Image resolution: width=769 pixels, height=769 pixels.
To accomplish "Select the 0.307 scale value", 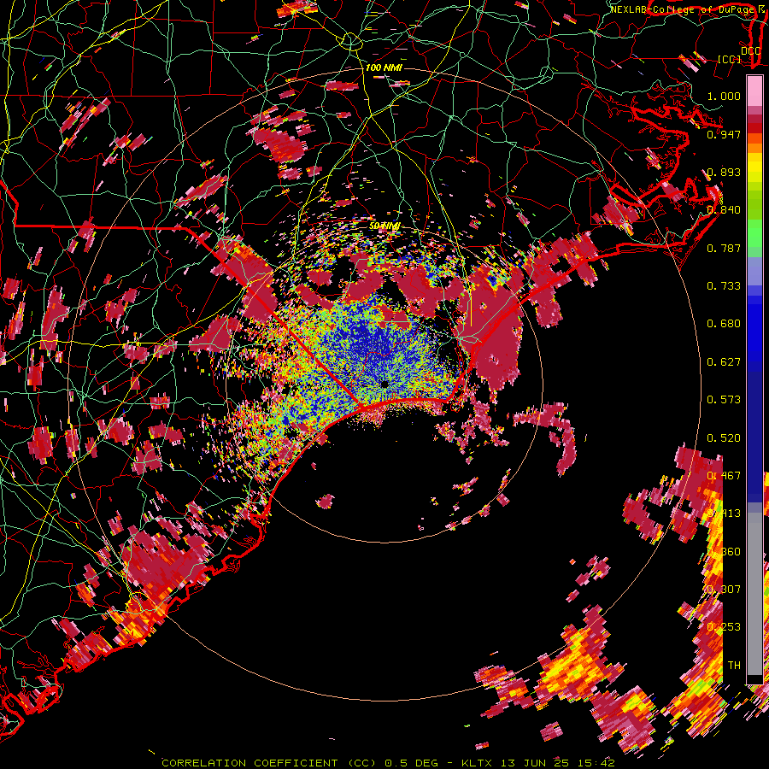I will 724,590.
